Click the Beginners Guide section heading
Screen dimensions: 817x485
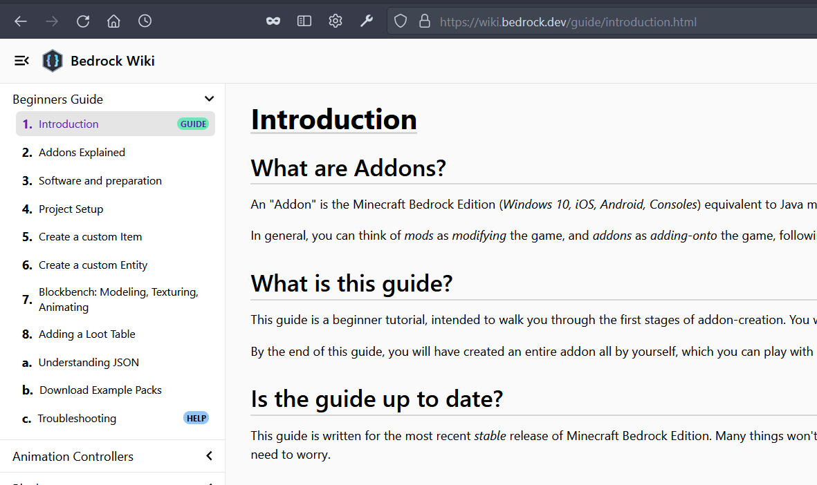coord(58,99)
